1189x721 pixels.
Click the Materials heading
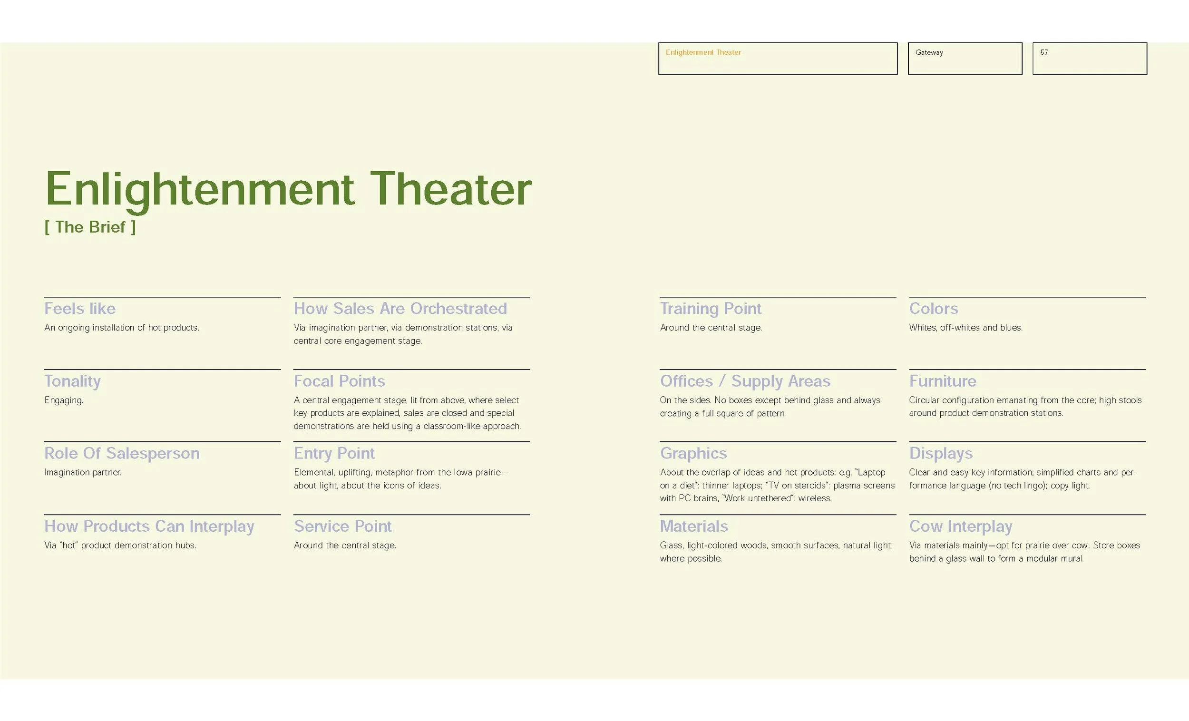point(694,526)
